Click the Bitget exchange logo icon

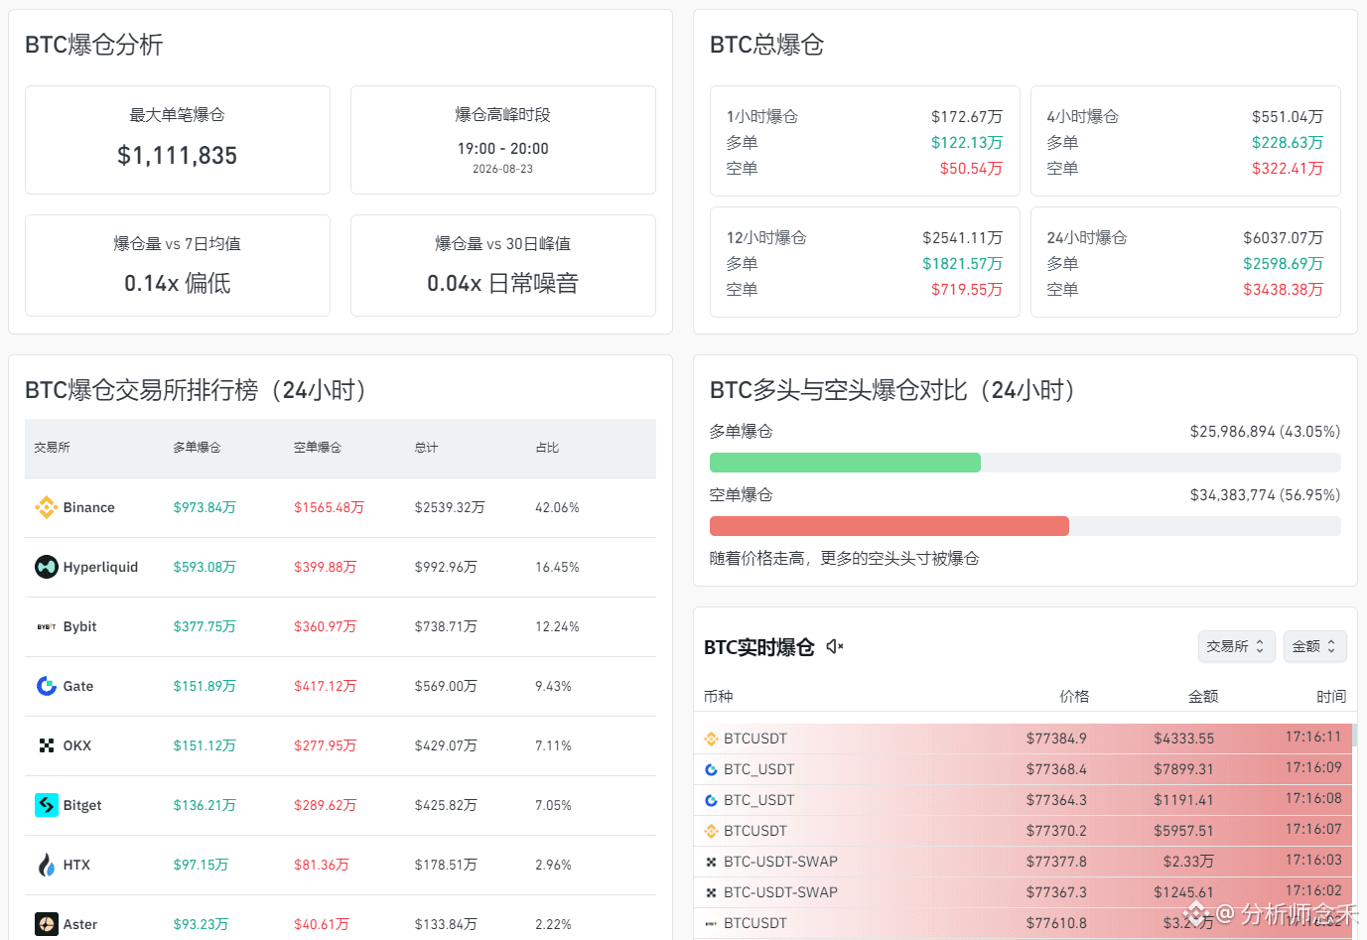[47, 805]
